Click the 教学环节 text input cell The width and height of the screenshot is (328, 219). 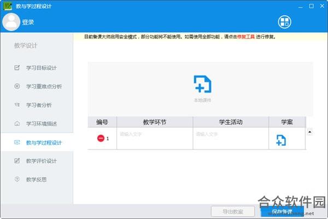coord(155,139)
